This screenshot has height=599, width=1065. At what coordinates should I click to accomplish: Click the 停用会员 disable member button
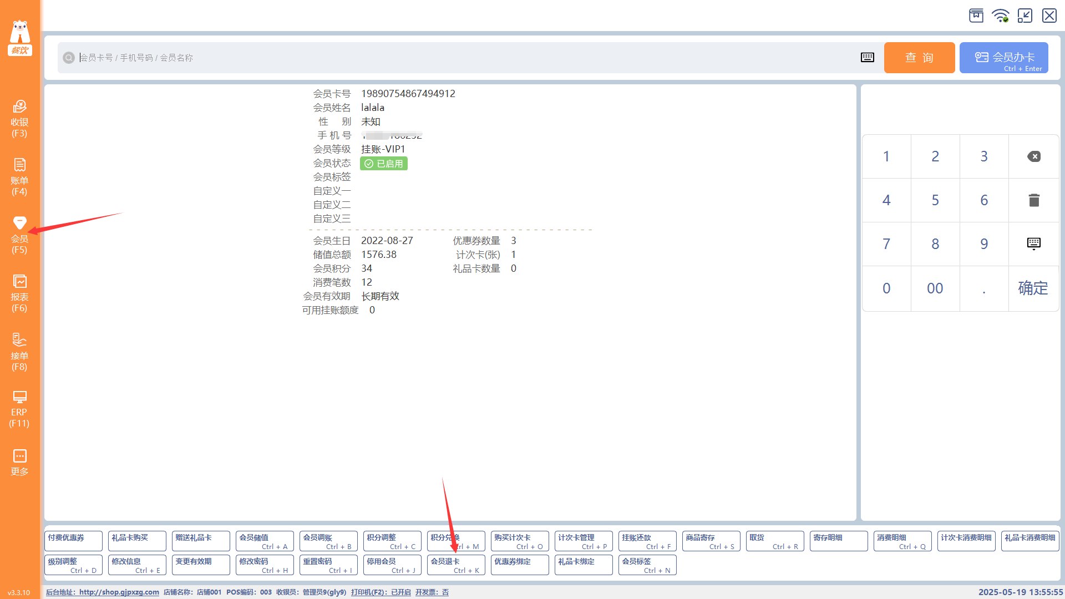coord(392,565)
